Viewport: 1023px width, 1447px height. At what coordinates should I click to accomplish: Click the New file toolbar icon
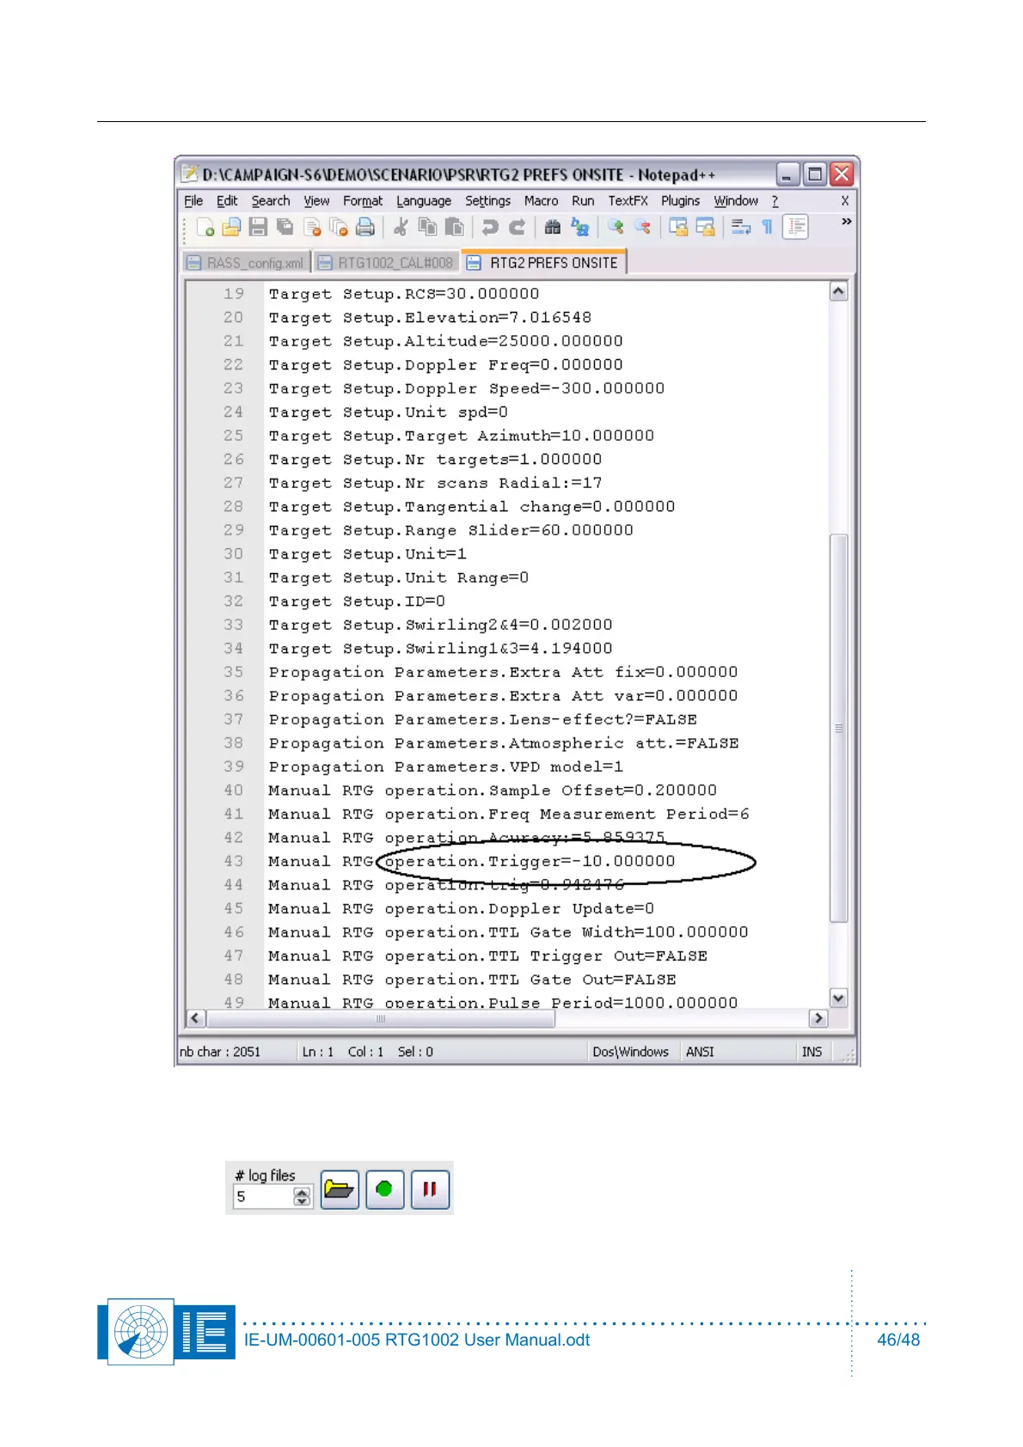click(205, 227)
